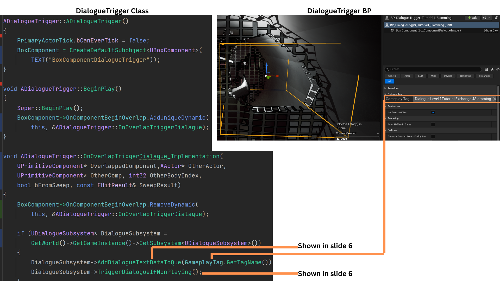Enable Generate Overlap Events During Level checkbox
500x281 pixels.
coord(433,136)
